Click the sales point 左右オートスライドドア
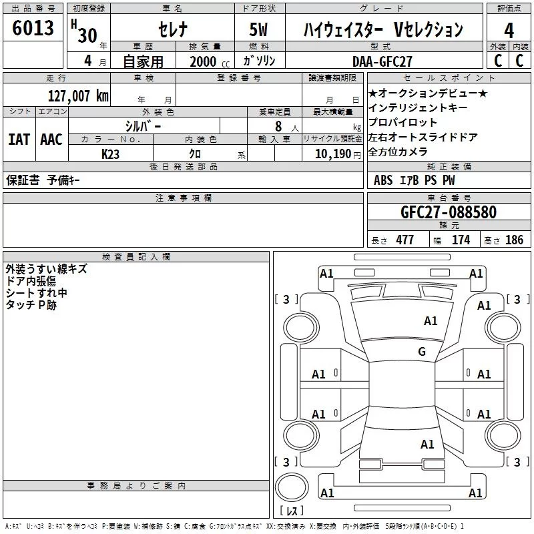Image resolution: width=534 pixels, height=534 pixels. pos(423,138)
